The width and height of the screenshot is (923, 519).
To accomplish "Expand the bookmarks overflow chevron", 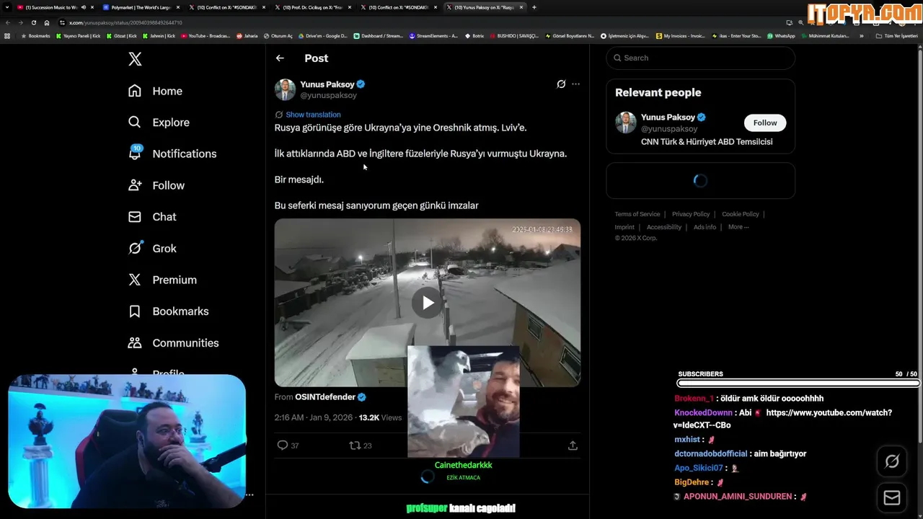I will (x=861, y=36).
